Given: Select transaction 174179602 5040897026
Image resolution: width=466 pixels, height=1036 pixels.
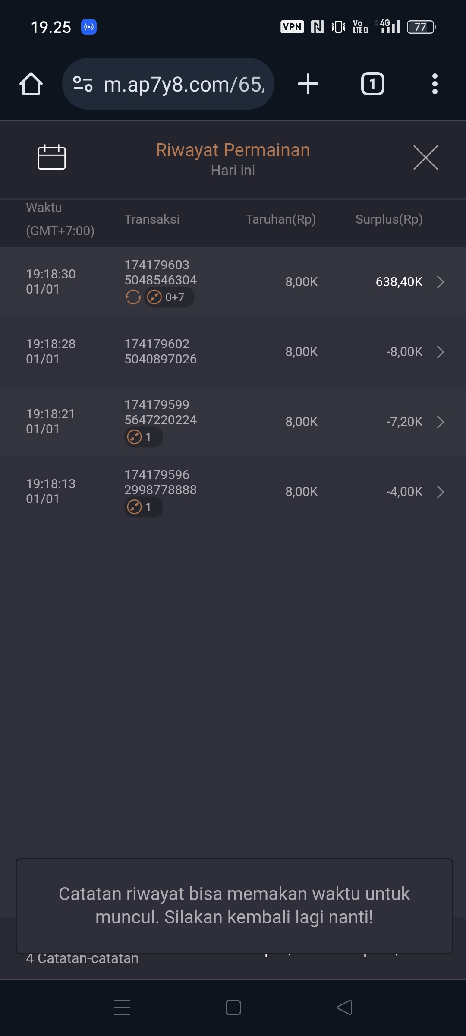Looking at the screenshot, I should (160, 351).
